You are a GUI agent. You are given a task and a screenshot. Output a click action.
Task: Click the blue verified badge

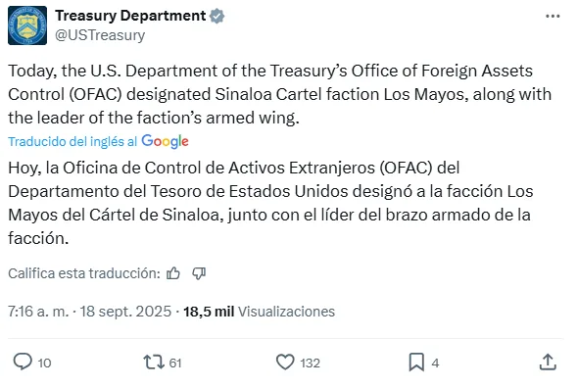217,17
